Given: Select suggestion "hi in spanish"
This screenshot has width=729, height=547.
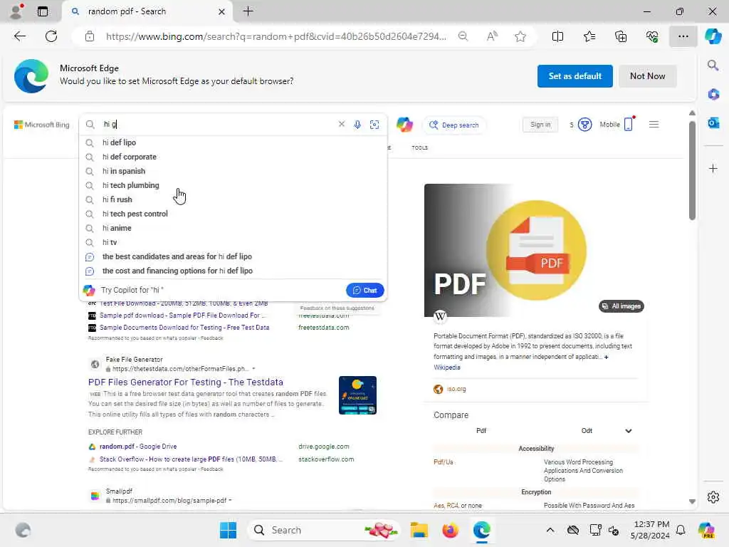Looking at the screenshot, I should click(x=234, y=171).
